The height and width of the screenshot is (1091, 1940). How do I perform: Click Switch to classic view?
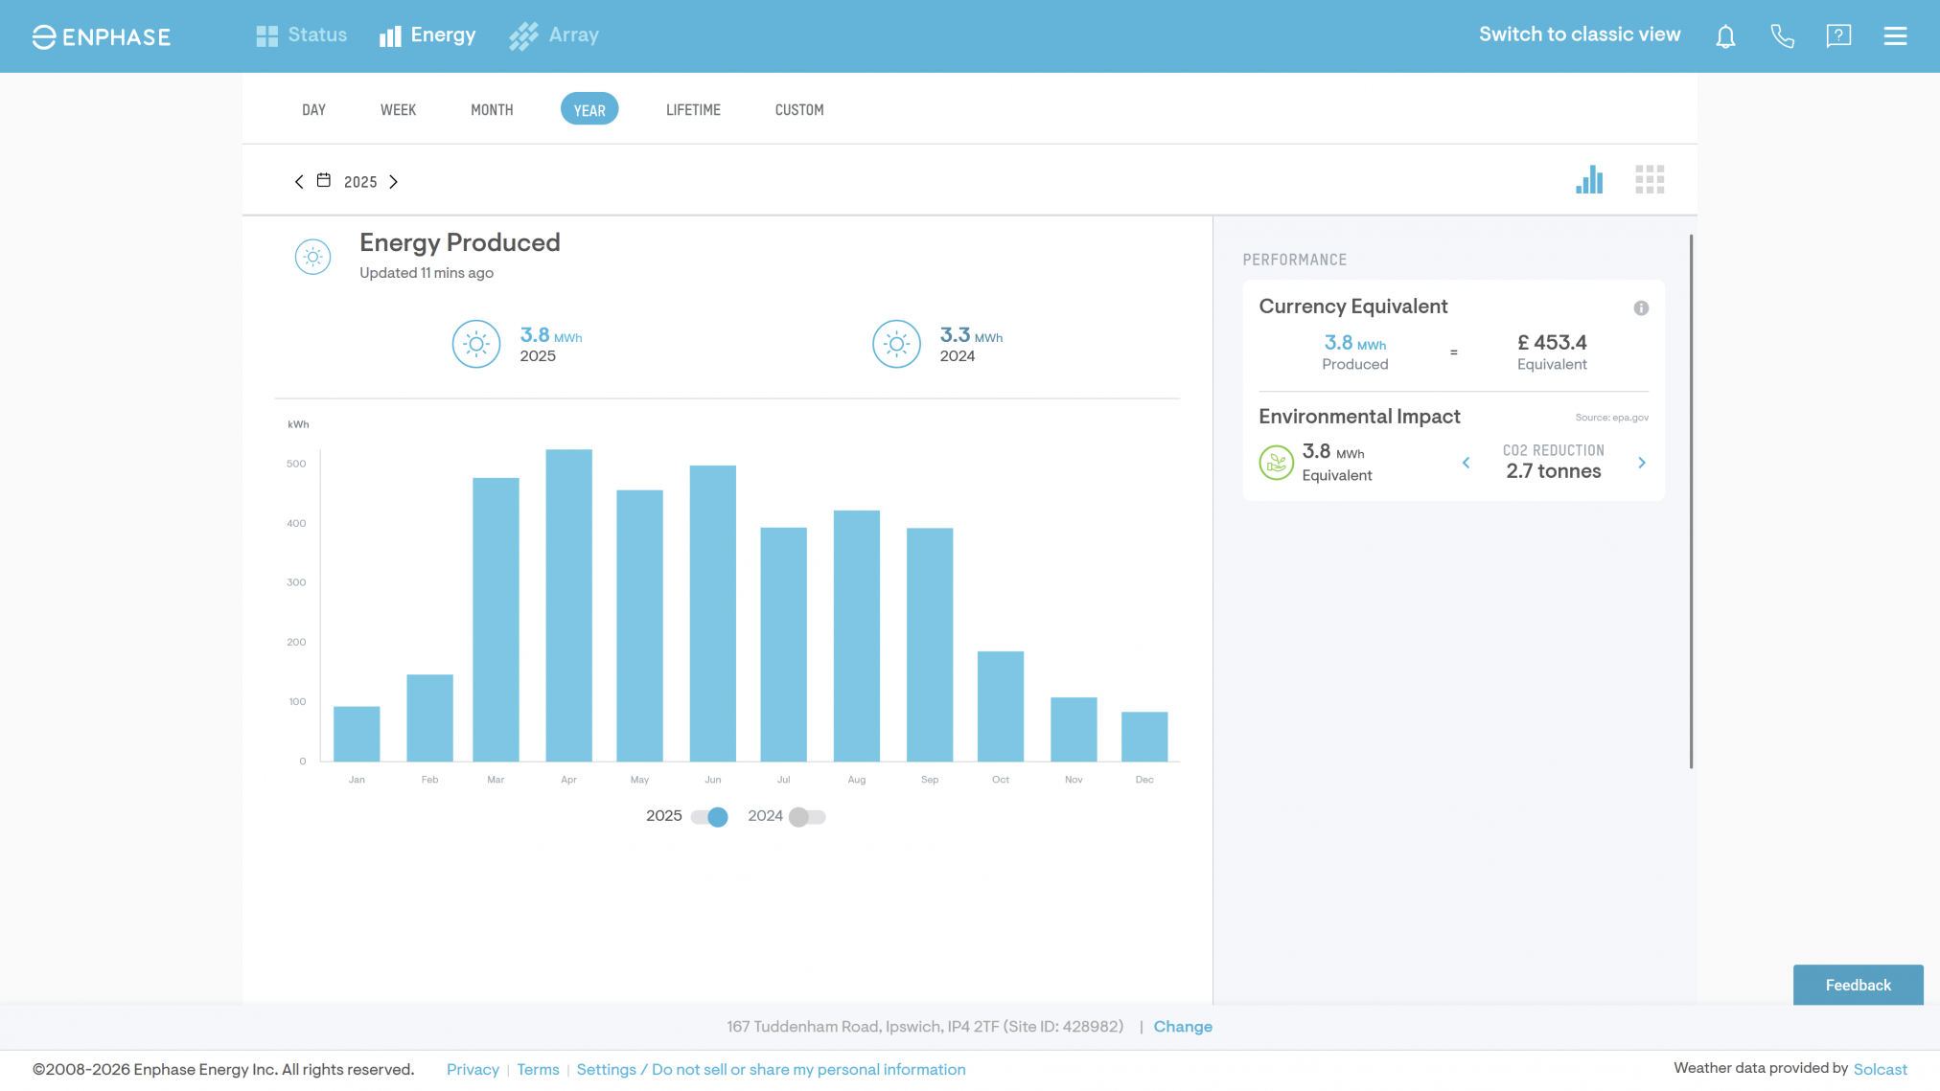1579,35
